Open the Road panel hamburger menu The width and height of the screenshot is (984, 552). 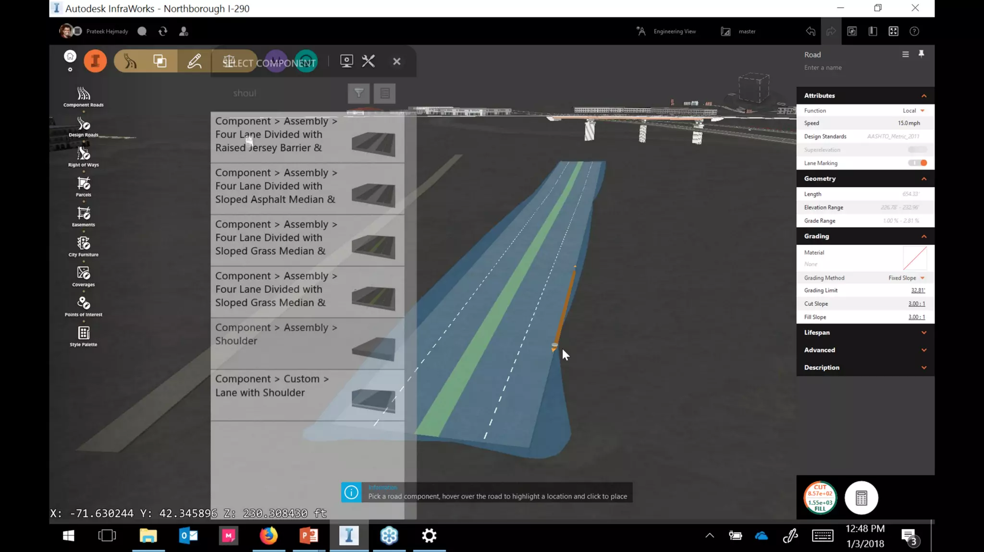click(x=906, y=54)
